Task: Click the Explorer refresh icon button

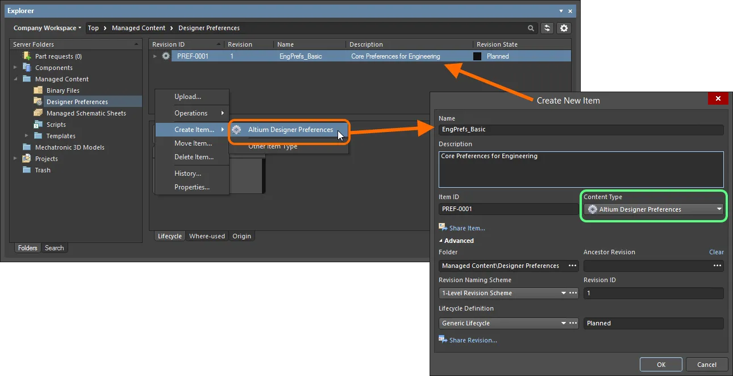Action: (547, 28)
